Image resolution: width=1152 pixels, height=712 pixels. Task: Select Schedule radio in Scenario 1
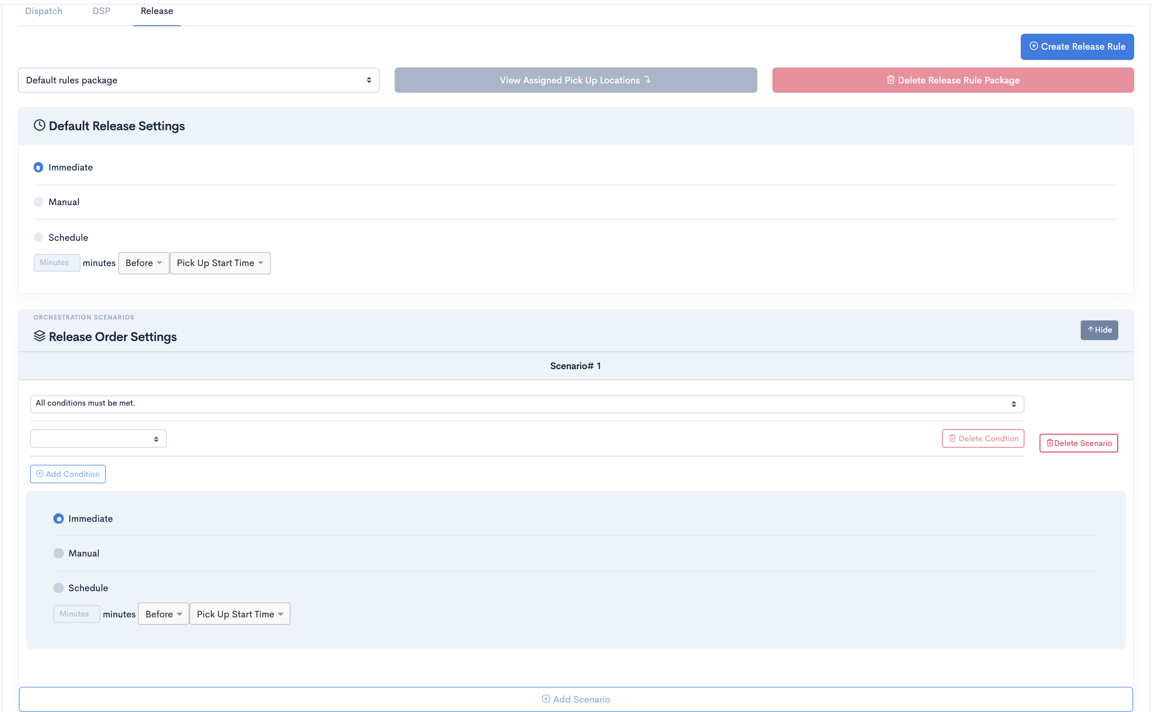coord(59,588)
